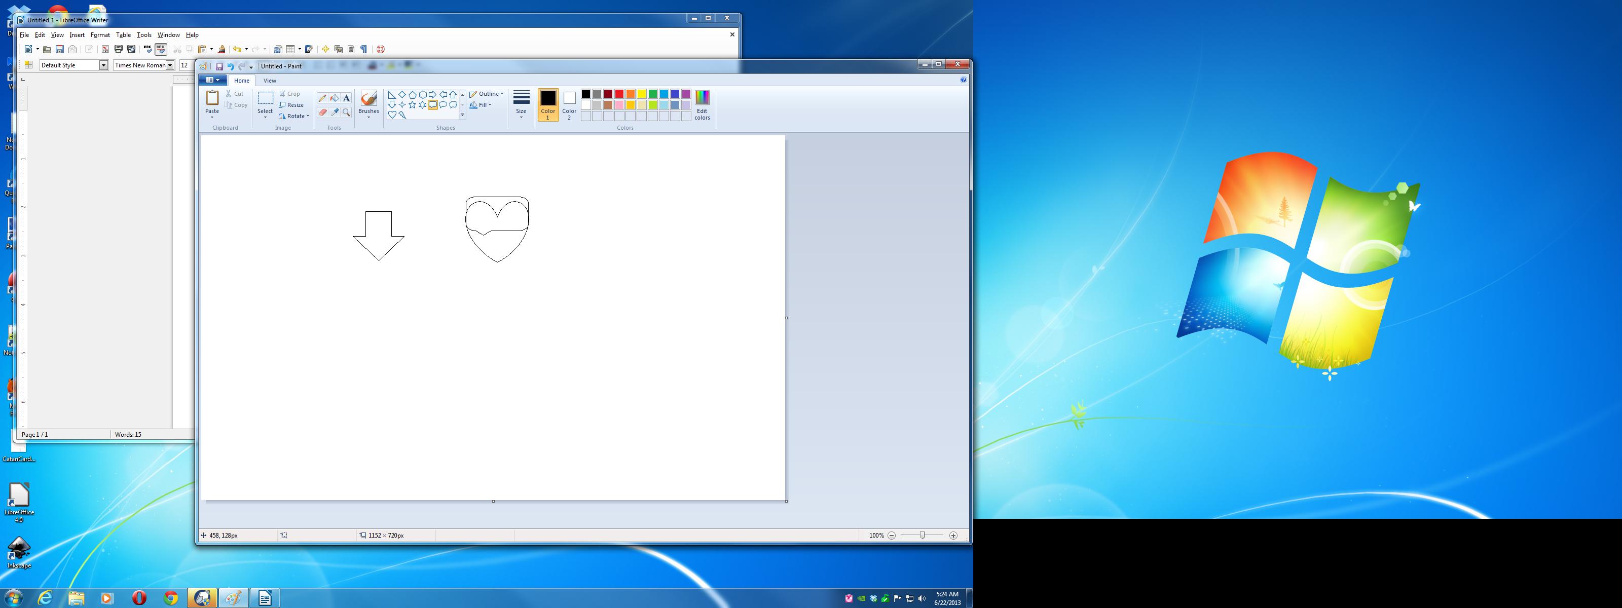Activate Color 2 background selector
1622x608 pixels.
[569, 104]
